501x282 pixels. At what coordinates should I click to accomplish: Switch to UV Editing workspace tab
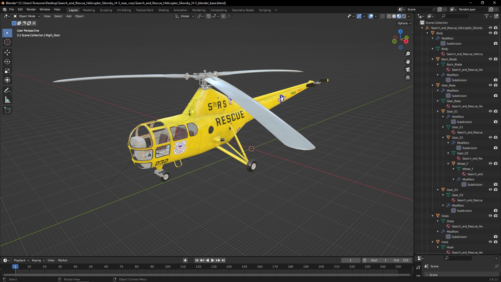[124, 10]
